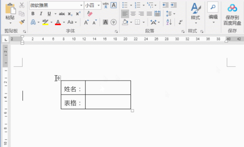
Task: Align text left
Action: 125,14
